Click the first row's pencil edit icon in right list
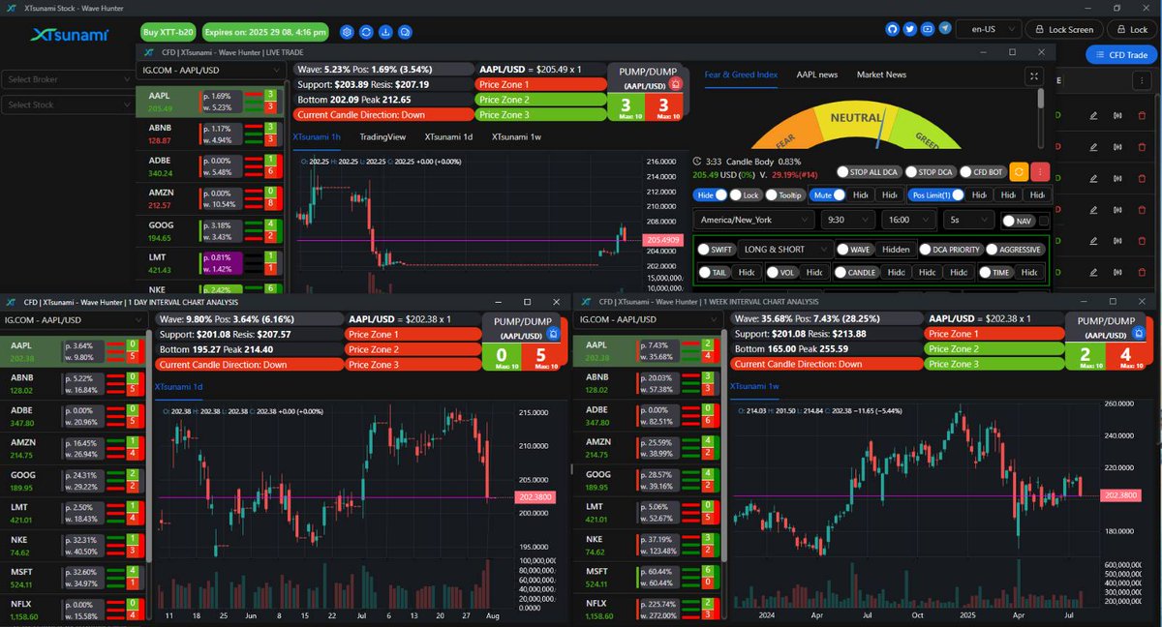The image size is (1162, 627). [x=1093, y=117]
